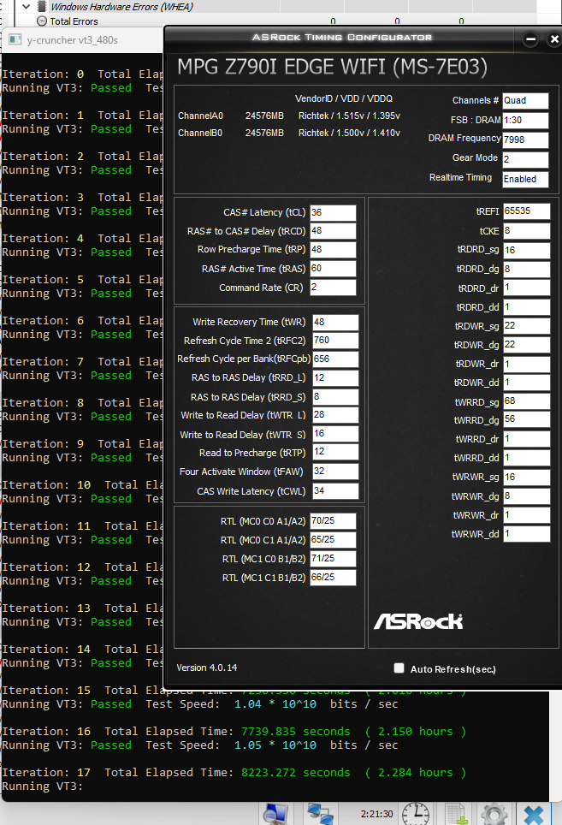Click the RAS# to CAS# Delay (tRCD) field

point(333,231)
